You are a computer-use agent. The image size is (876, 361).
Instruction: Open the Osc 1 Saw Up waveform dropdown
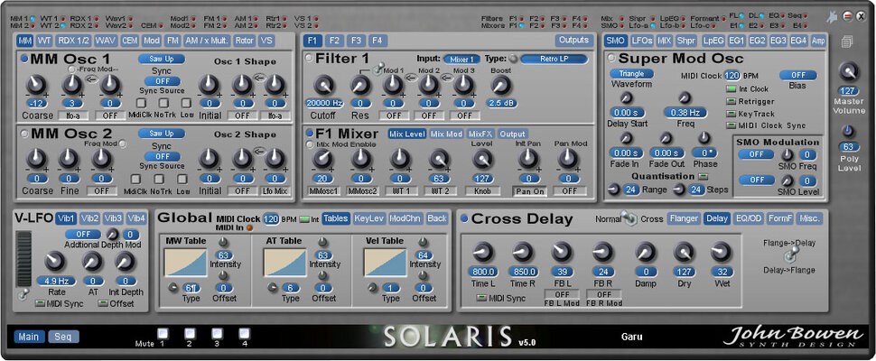[162, 59]
